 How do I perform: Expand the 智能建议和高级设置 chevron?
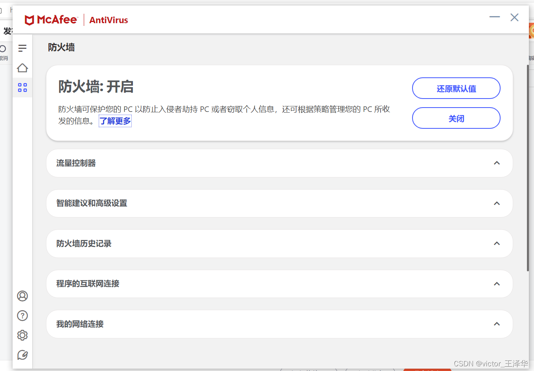coord(497,203)
